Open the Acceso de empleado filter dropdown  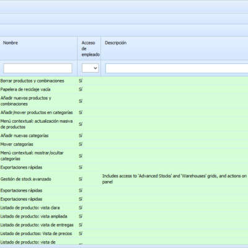click(x=91, y=68)
